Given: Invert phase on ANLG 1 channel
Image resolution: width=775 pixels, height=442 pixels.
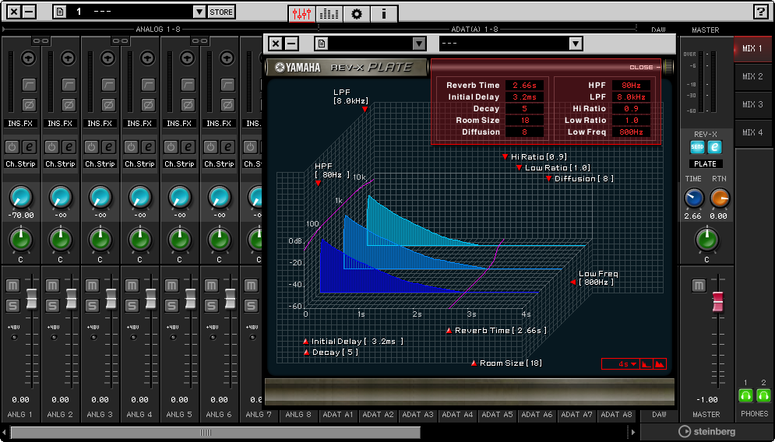Looking at the screenshot, I should click(29, 105).
